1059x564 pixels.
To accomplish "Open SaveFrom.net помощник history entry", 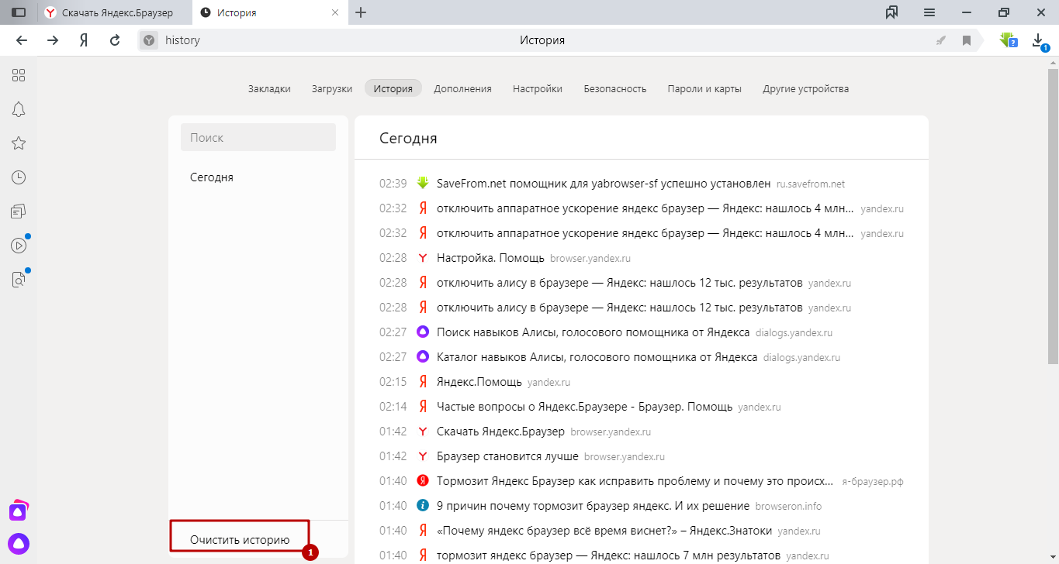I will 604,184.
